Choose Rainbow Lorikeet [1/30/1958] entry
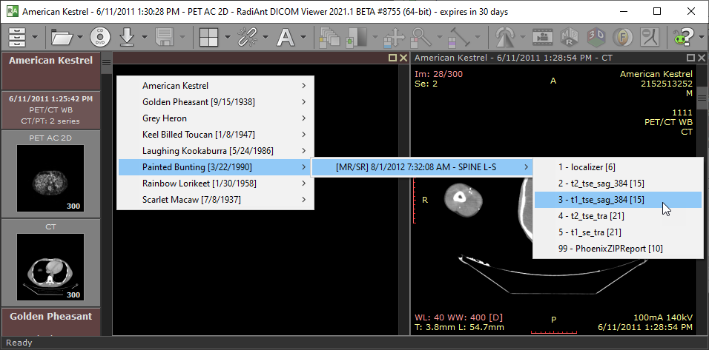 (x=215, y=184)
